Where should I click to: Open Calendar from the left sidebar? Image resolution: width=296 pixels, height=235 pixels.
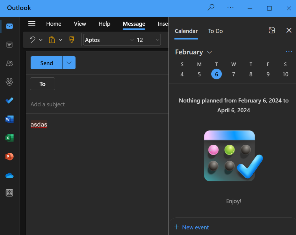(x=9, y=44)
